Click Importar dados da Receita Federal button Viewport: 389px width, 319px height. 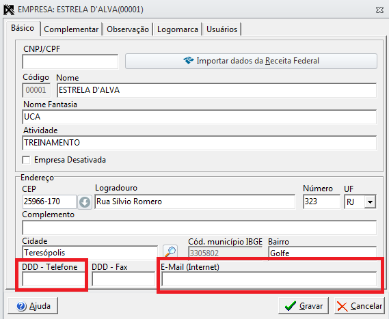[x=251, y=61]
